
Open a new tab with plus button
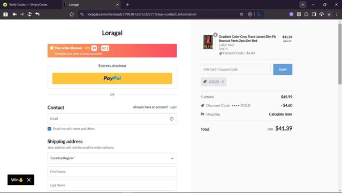coord(127,5)
